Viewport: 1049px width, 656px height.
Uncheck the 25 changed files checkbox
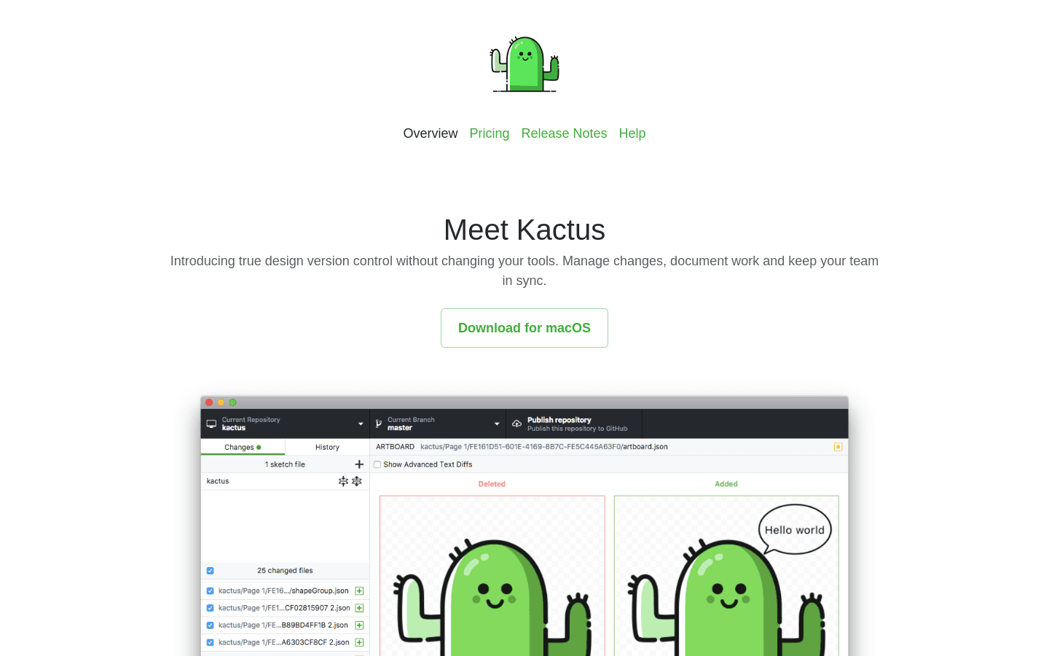click(x=211, y=571)
